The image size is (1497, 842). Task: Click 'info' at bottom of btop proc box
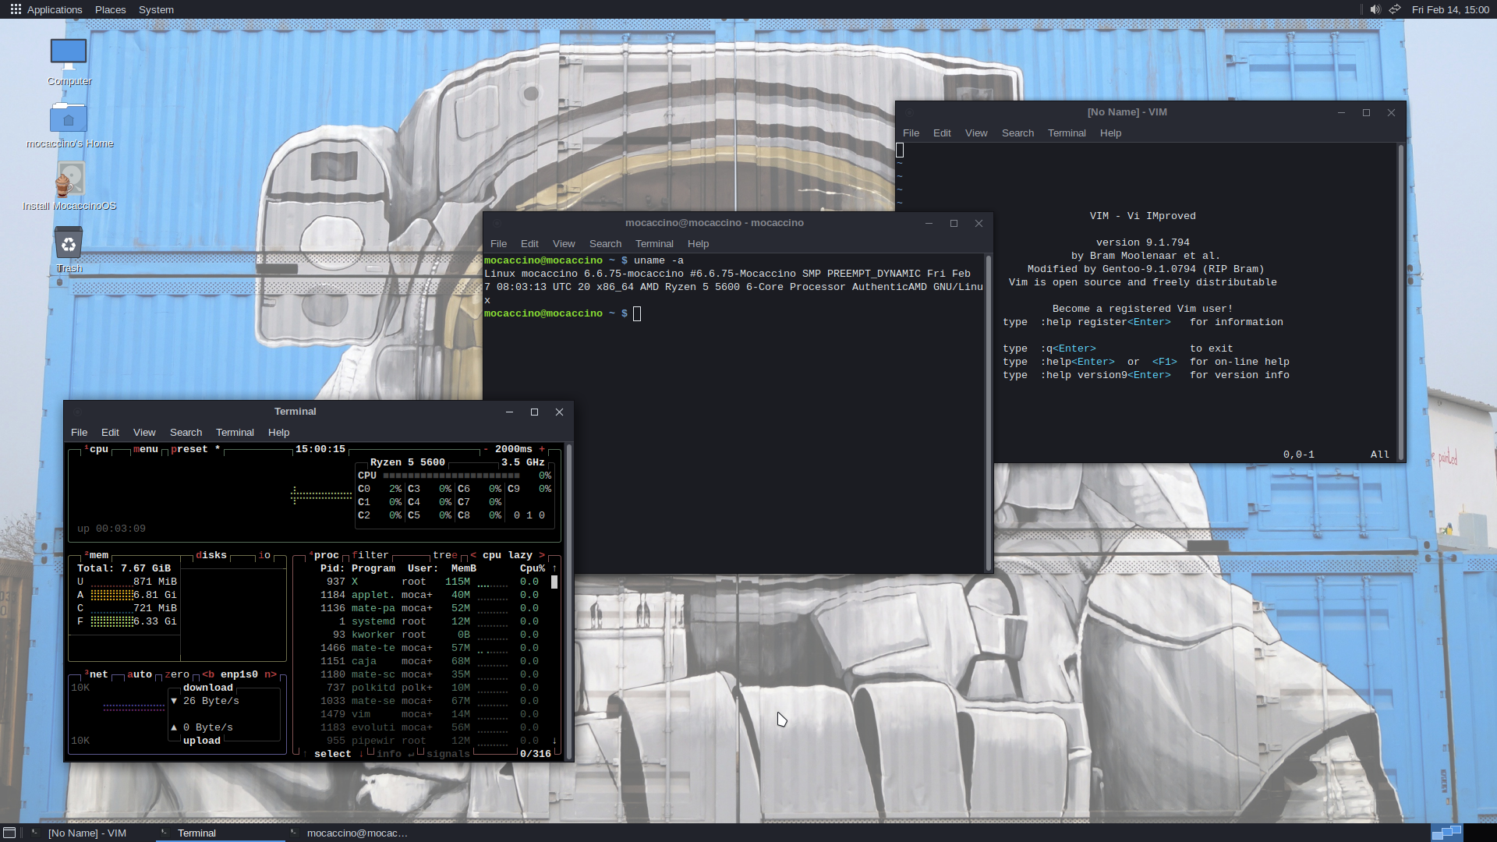pyautogui.click(x=389, y=754)
